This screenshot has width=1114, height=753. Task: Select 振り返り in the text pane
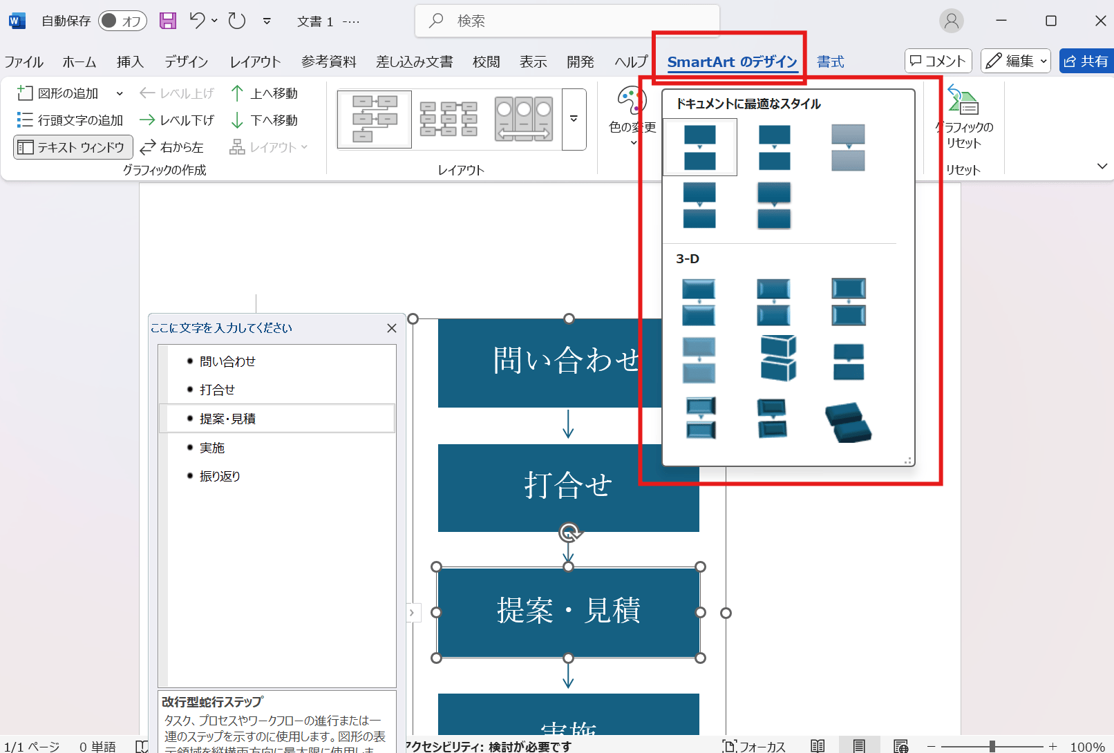coord(219,475)
